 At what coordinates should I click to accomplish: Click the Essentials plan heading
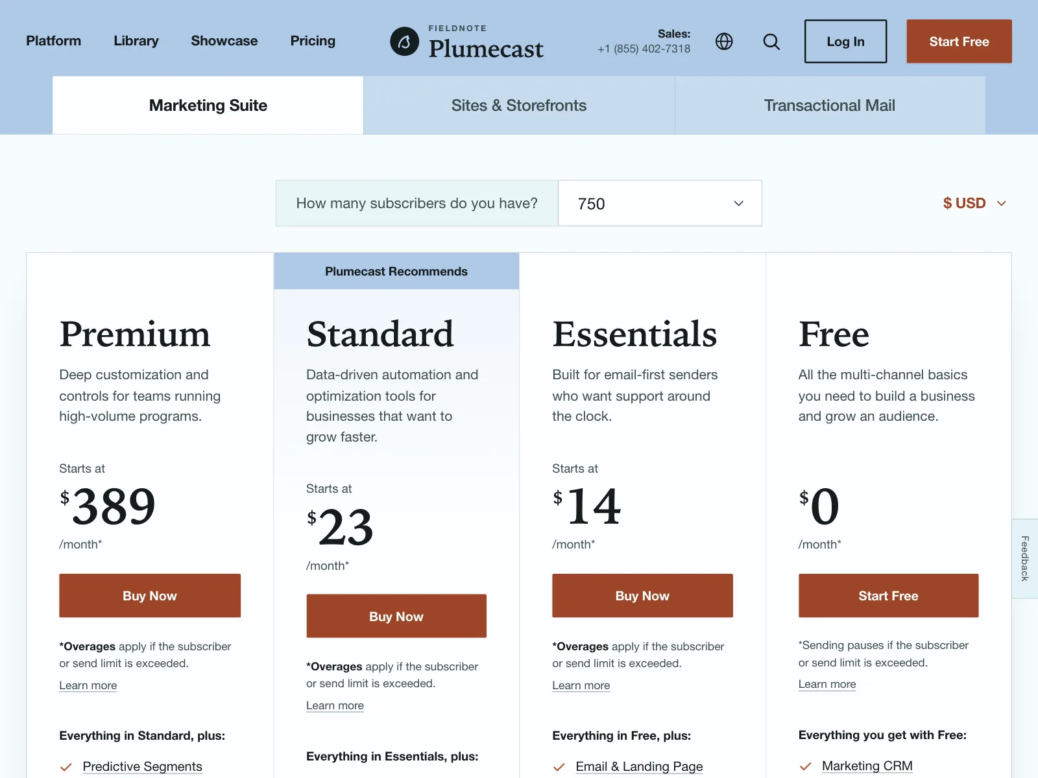point(634,334)
